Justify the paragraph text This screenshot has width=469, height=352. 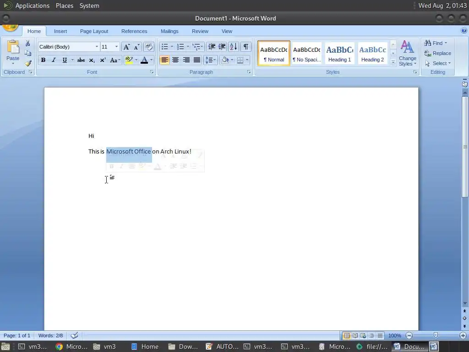pos(197,60)
